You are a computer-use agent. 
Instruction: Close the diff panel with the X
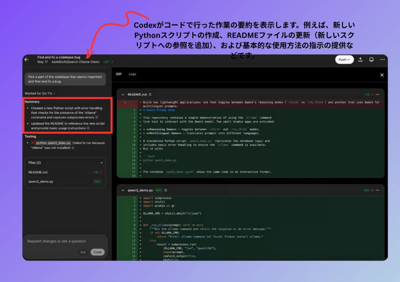[x=382, y=75]
